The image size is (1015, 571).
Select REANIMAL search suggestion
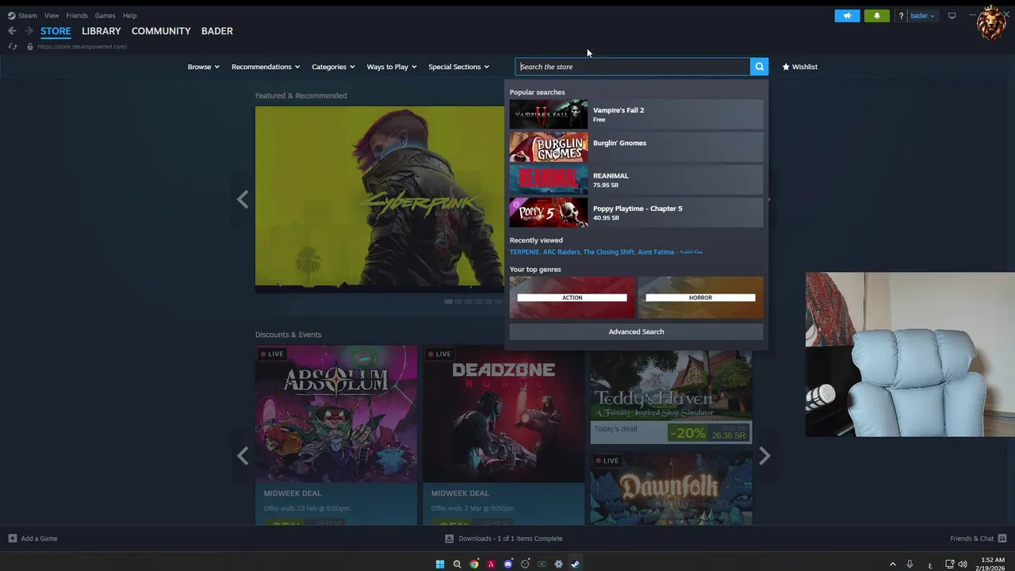click(x=637, y=180)
